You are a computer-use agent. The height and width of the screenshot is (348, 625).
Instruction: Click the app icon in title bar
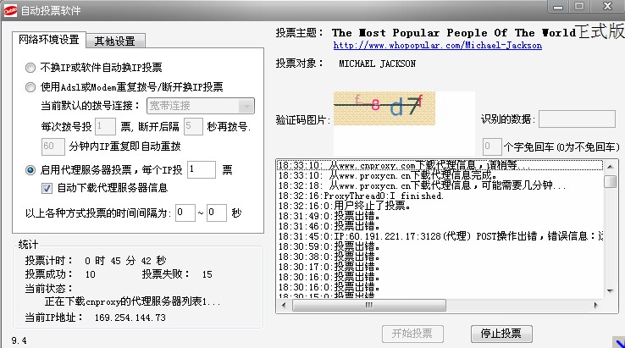[x=10, y=10]
